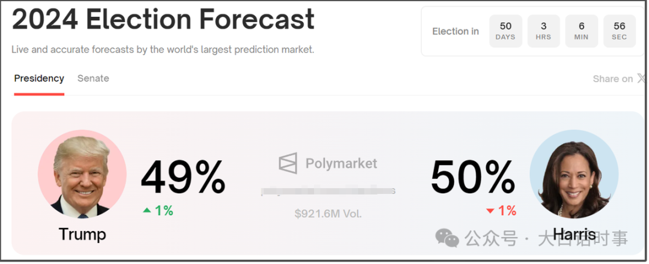This screenshot has height=264, width=649.
Task: Click the 3 HRS countdown box
Action: [x=543, y=31]
